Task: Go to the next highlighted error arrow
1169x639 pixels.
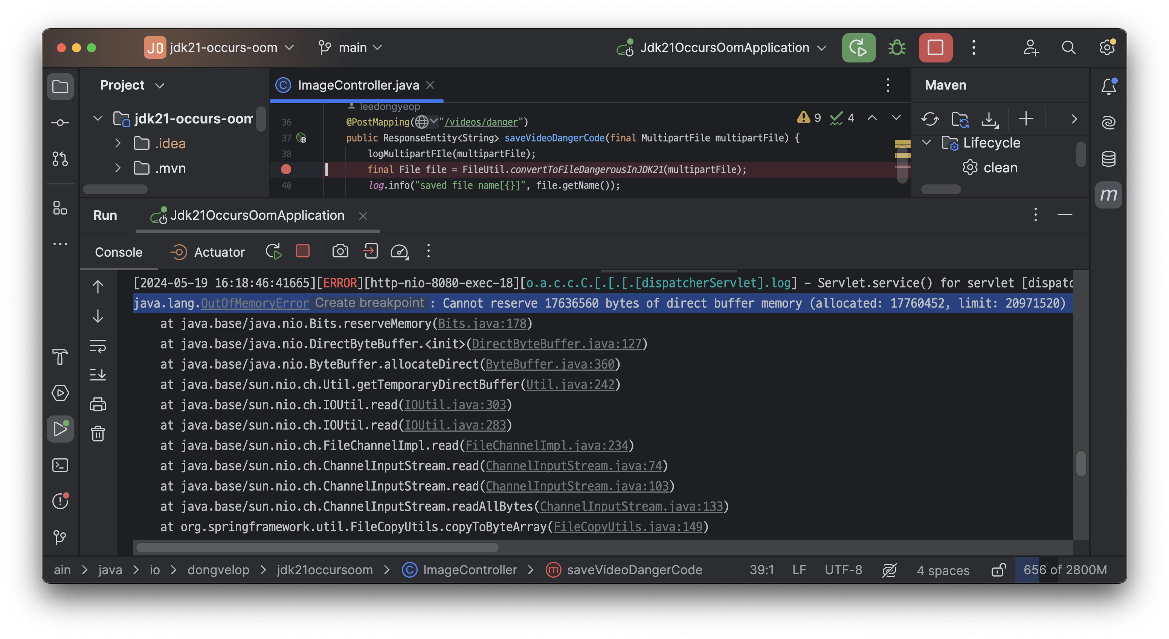Action: 896,118
